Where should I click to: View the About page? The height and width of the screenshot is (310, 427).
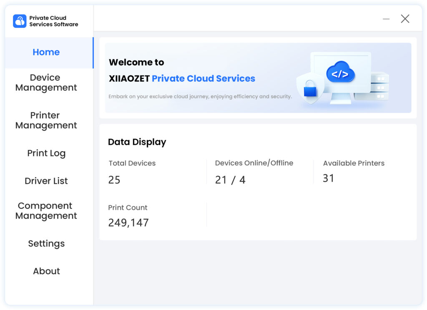pyautogui.click(x=46, y=271)
